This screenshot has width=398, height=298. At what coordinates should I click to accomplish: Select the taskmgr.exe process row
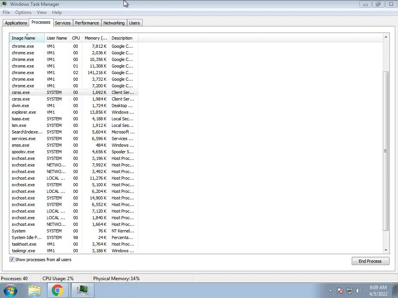click(x=74, y=251)
